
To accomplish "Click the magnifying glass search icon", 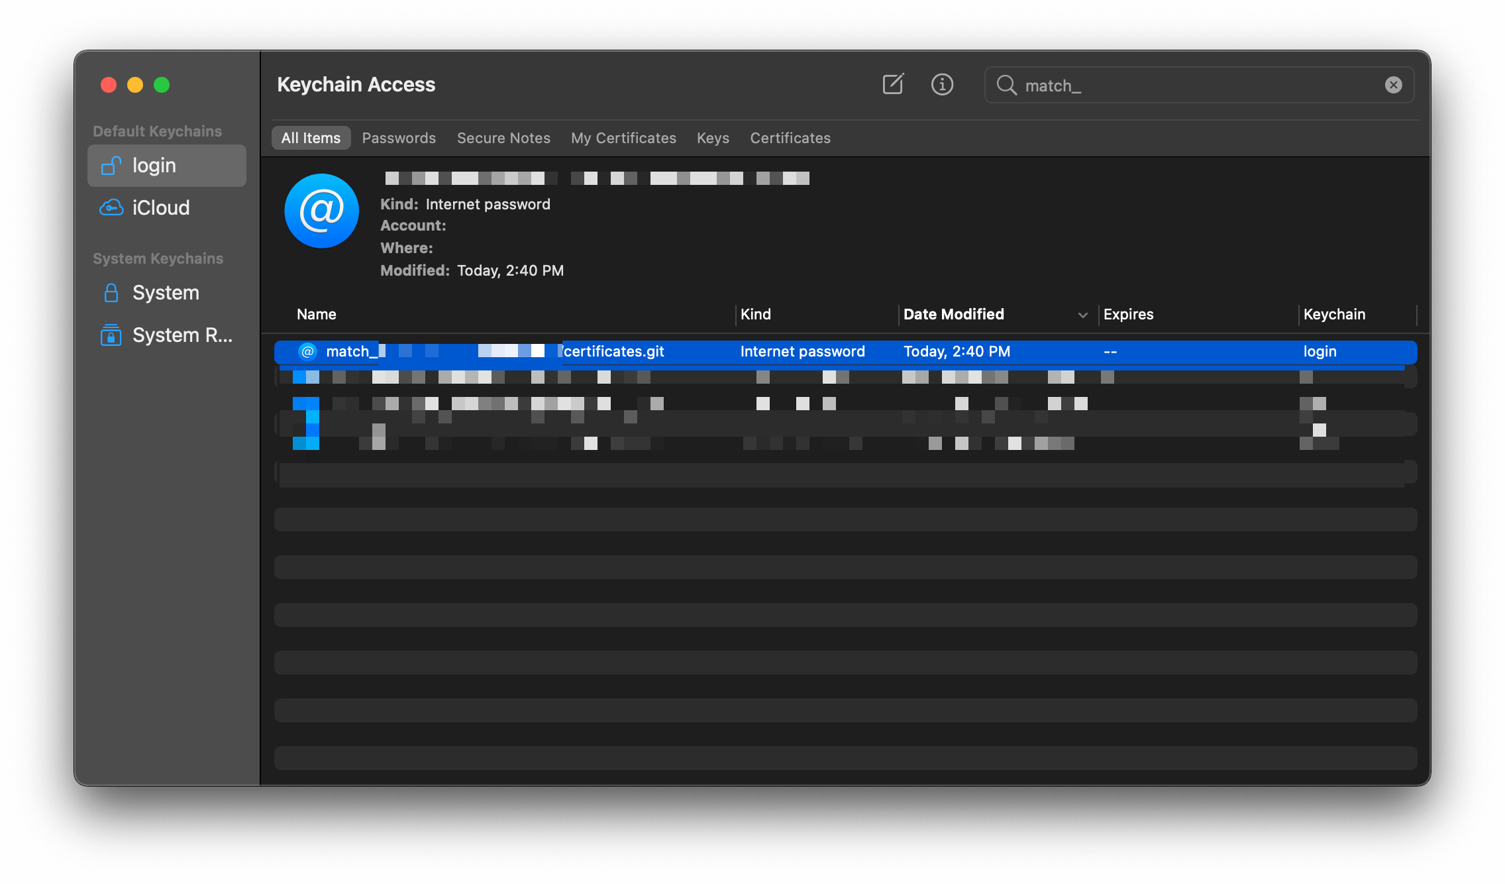I will pos(1006,85).
